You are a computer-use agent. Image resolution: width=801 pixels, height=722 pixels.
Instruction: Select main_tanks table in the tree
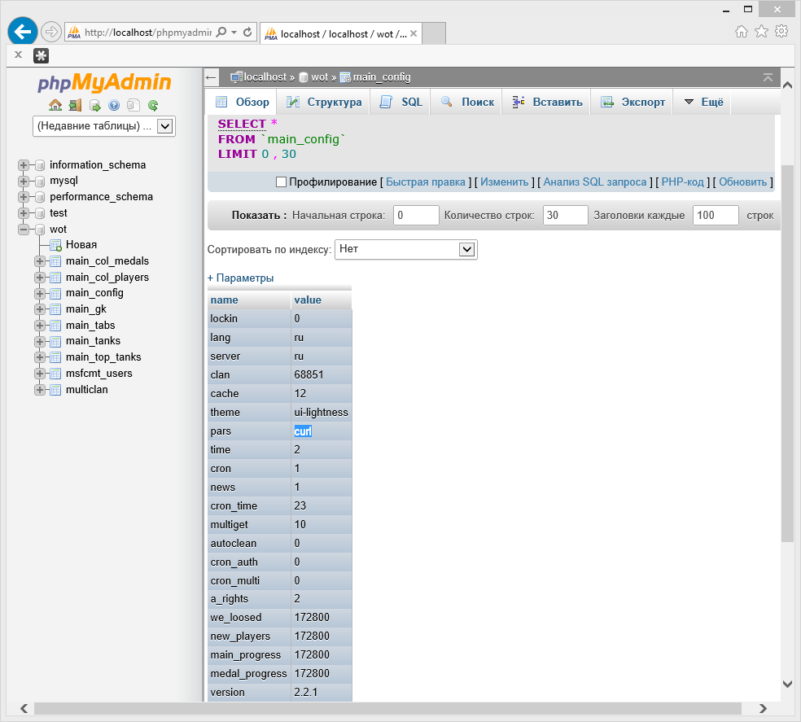pos(93,341)
